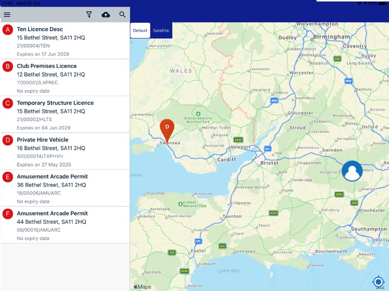Select the red F marker badge
Viewport: 389px width, 291px height.
point(8,214)
